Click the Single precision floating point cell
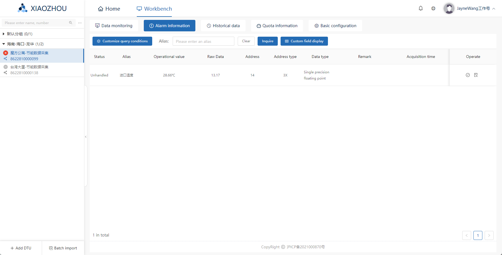 pos(316,75)
